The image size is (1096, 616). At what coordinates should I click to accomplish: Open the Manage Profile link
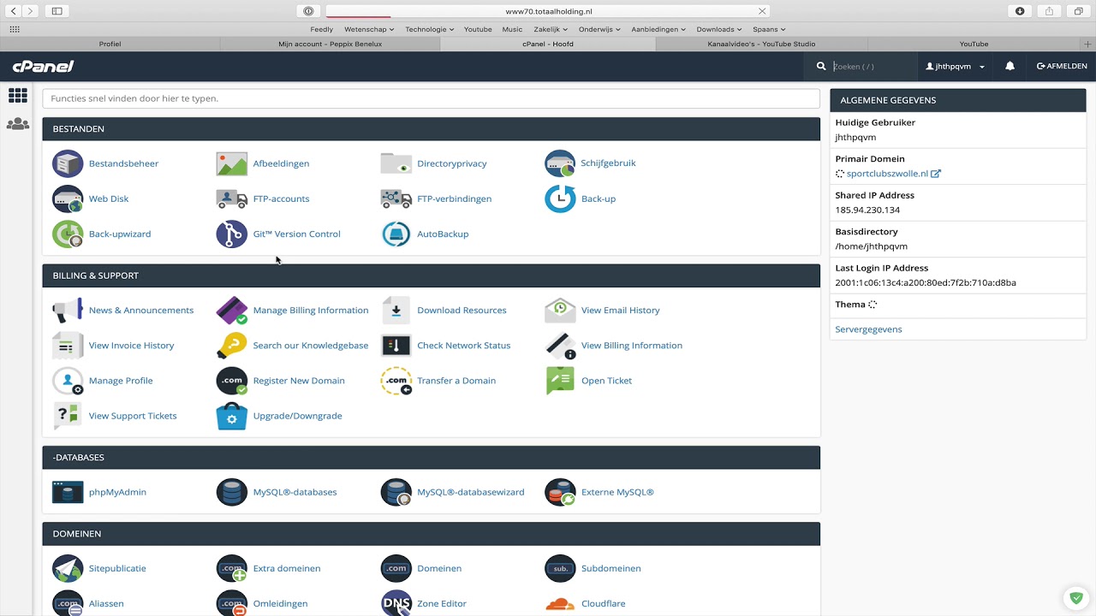(x=121, y=381)
